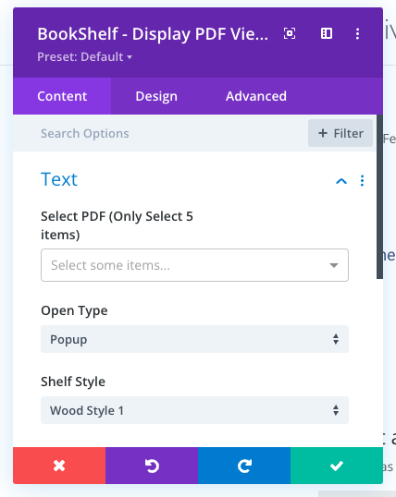
Task: Focus the Search Options field
Action: pyautogui.click(x=159, y=133)
